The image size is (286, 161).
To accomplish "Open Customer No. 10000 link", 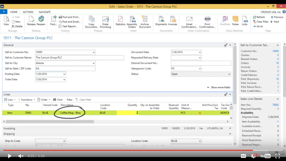I will tap(275, 51).
